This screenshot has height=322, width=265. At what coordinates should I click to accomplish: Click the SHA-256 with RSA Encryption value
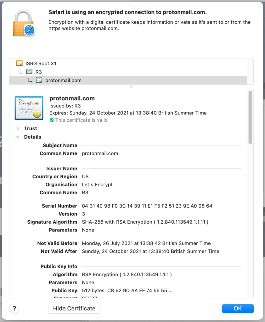coord(145,222)
